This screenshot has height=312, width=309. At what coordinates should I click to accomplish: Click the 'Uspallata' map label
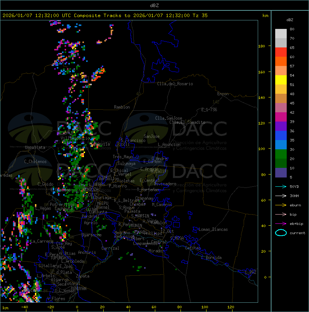(35, 147)
